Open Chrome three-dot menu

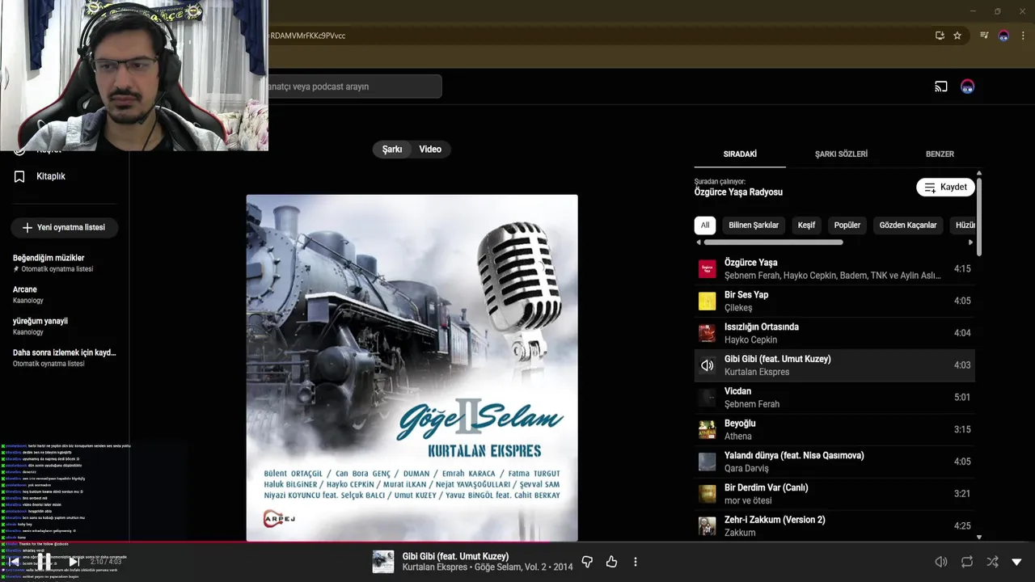(x=1024, y=36)
